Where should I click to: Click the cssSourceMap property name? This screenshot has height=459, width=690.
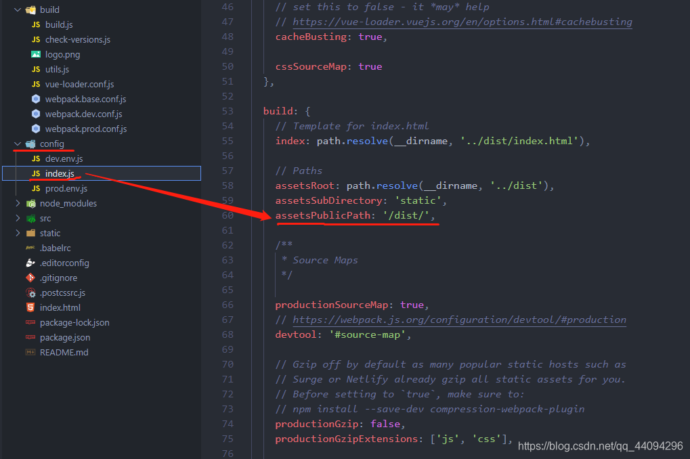(x=311, y=66)
